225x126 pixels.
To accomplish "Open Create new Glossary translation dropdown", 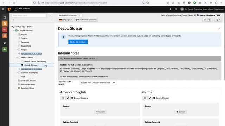I will (x=98, y=83).
